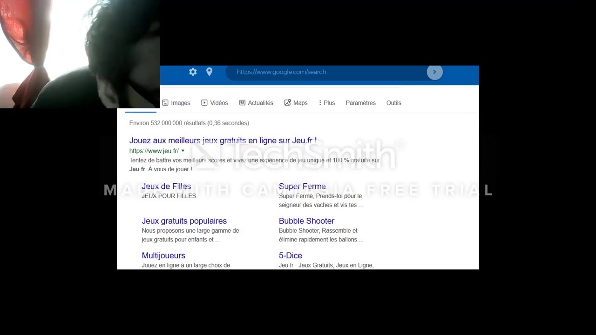Screen dimensions: 596x335
Task: Open the Actualités tab
Action: tap(256, 103)
